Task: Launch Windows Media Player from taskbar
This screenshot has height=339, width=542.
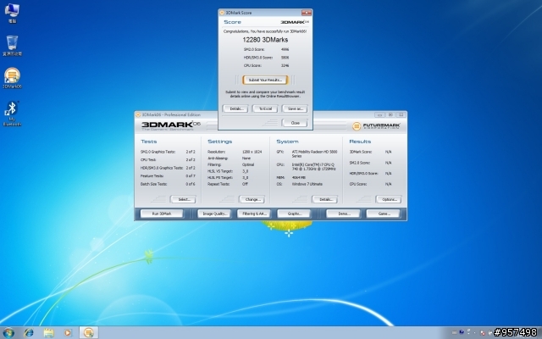Action: click(x=68, y=333)
